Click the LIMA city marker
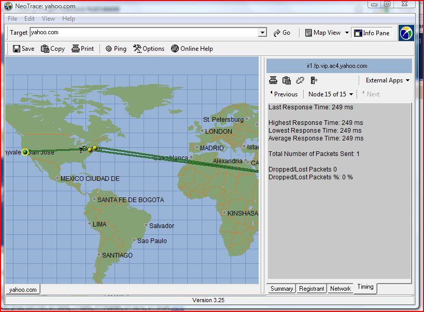The width and height of the screenshot is (424, 312). pyautogui.click(x=90, y=223)
